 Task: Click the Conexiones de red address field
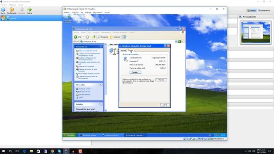click(x=128, y=41)
